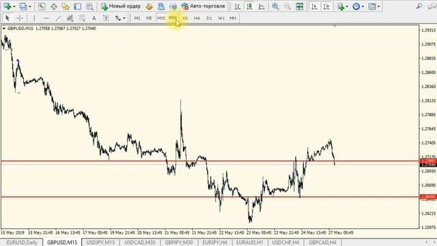
Task: Select the vertical line drawing tool
Action: pos(34,18)
